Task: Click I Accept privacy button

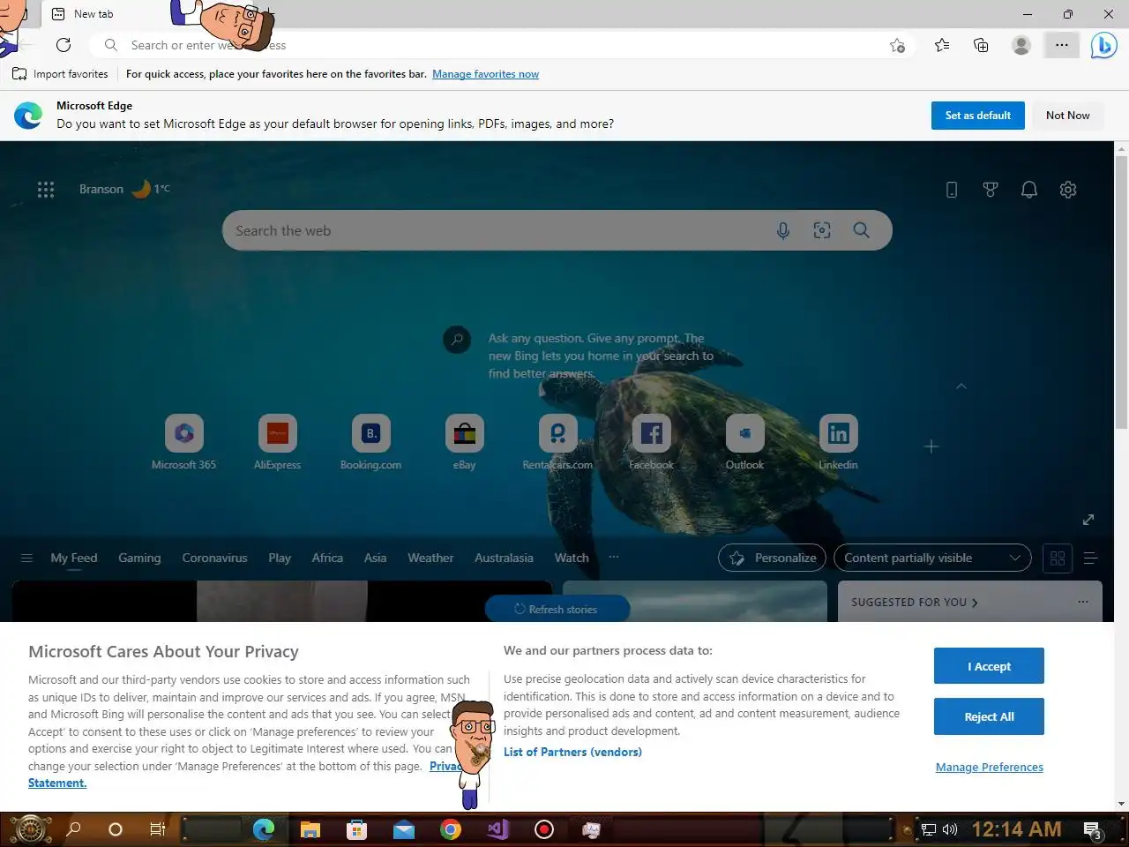Action: 989,666
